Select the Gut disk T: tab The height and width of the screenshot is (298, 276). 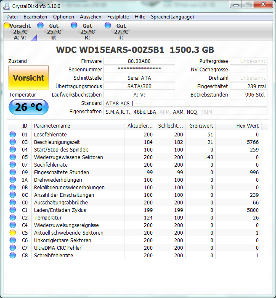(121, 31)
